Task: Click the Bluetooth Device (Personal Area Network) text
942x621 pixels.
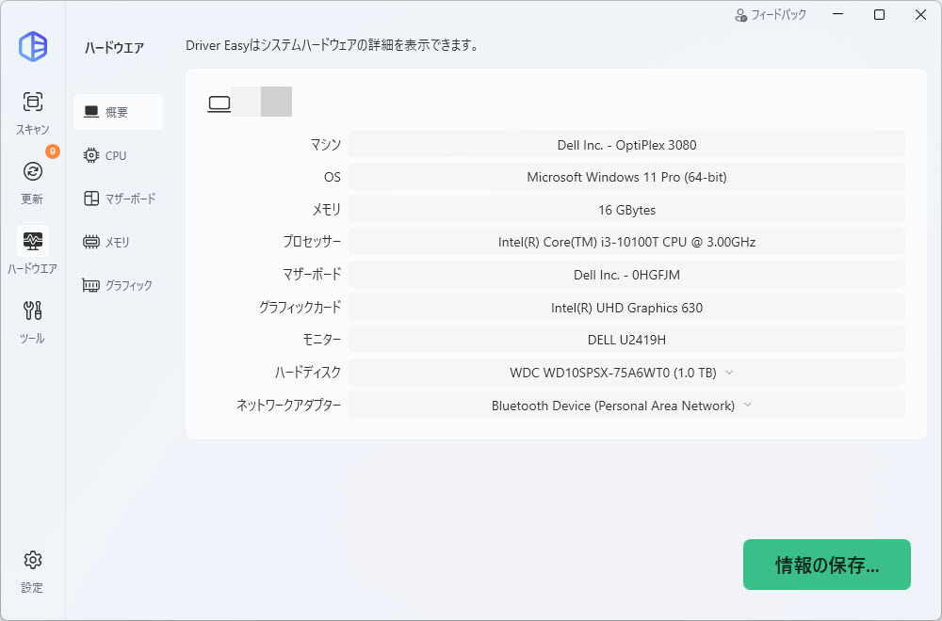Action: pos(613,406)
